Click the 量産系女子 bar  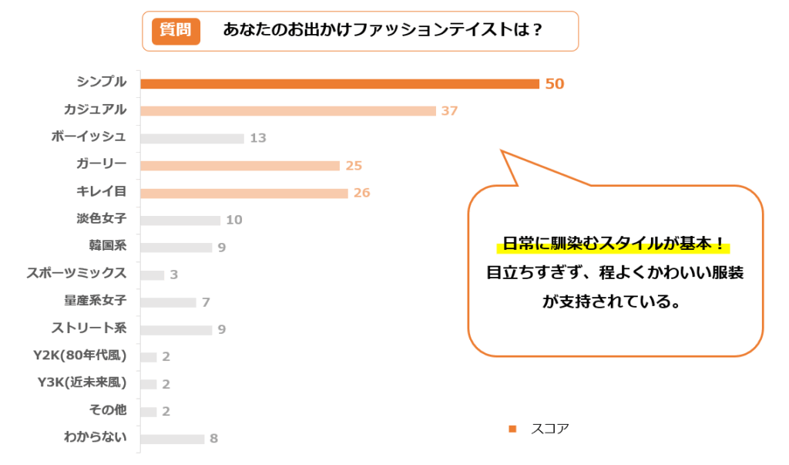pos(168,302)
